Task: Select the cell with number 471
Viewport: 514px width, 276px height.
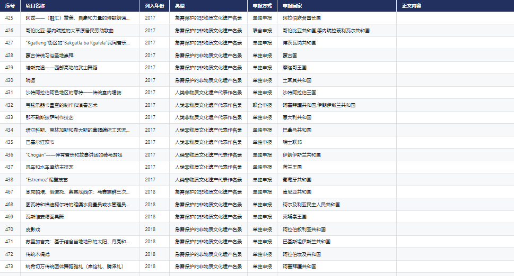Action: click(9, 242)
